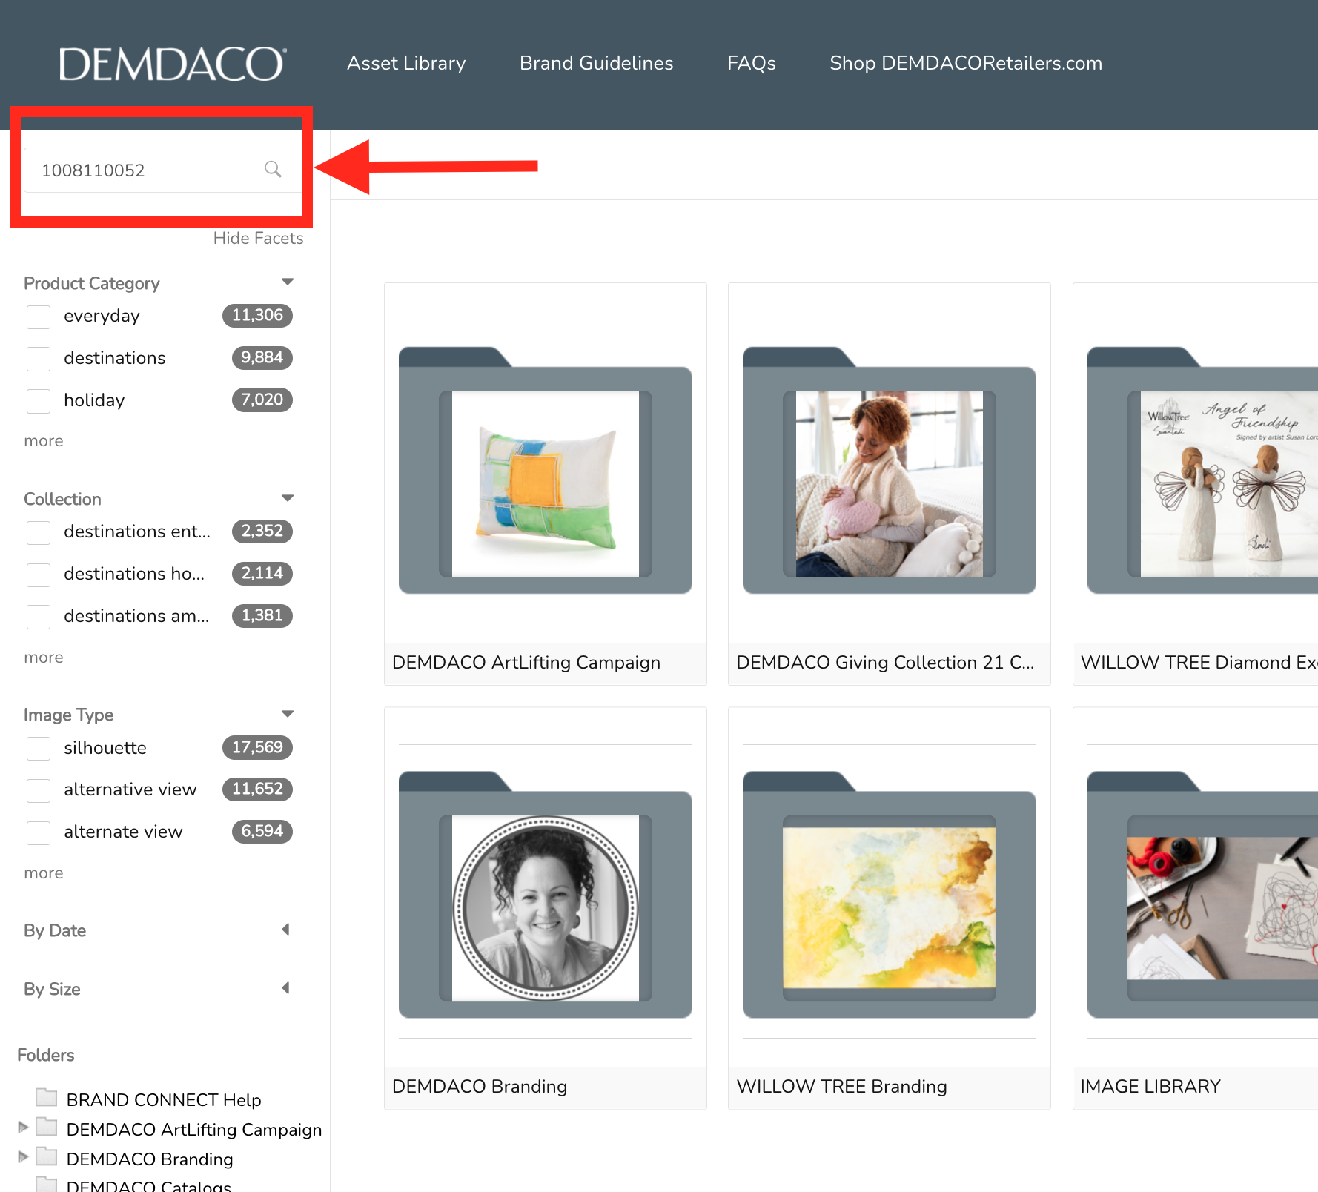
Task: Click the 2,352 collection count badge
Action: point(262,531)
